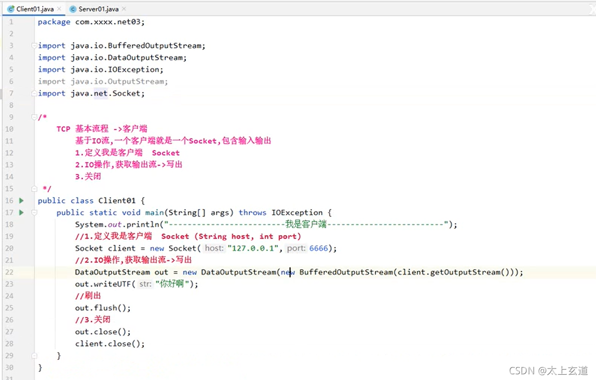Collapse the main method fold at line 17
596x380 pixels.
coord(34,213)
